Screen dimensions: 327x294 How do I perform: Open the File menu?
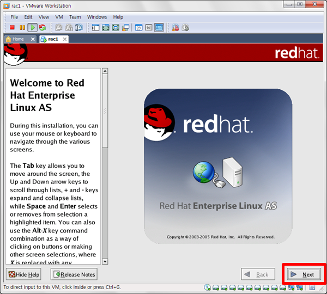pyautogui.click(x=14, y=17)
